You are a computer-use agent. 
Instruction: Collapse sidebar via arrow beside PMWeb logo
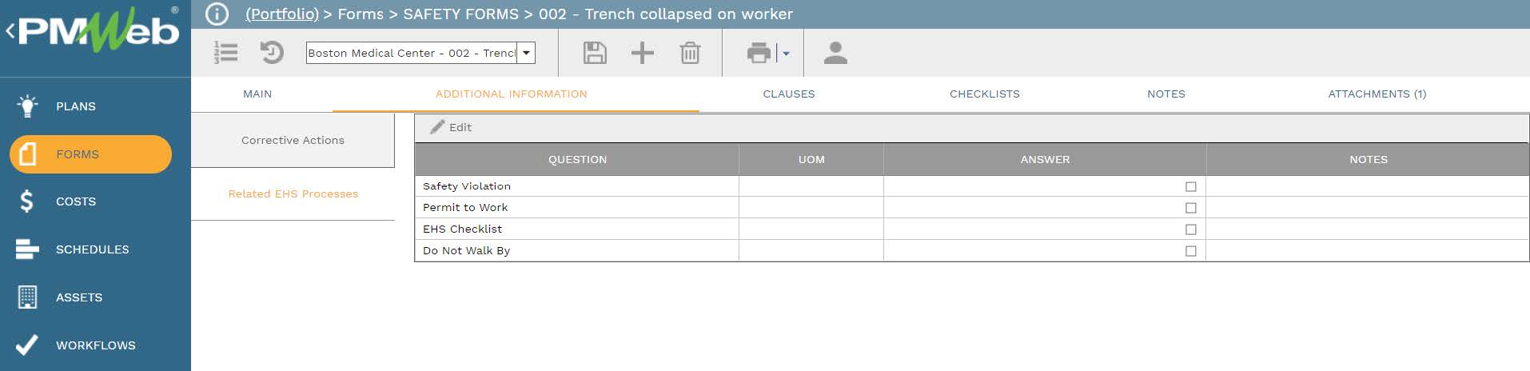[x=10, y=31]
